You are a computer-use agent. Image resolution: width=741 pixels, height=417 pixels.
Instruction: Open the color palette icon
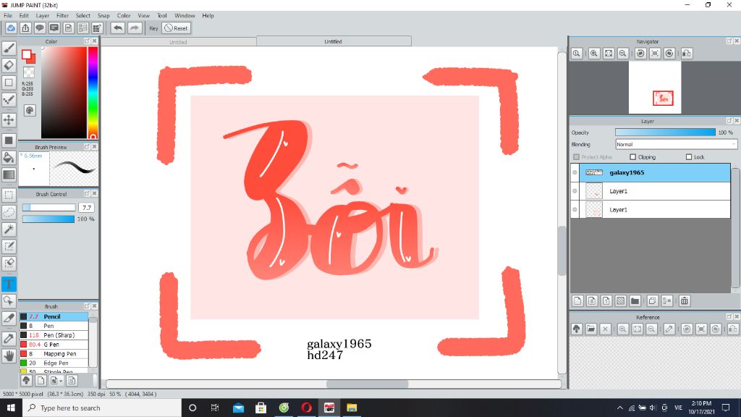click(x=29, y=110)
